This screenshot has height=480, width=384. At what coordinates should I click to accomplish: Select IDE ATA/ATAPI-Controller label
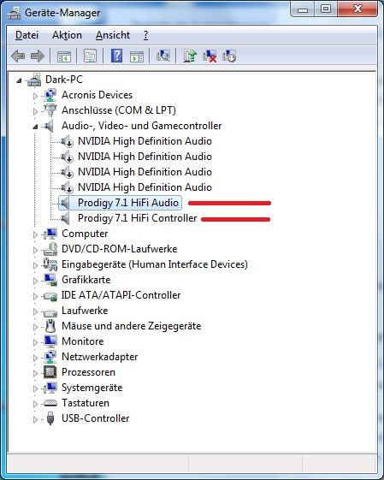pos(121,295)
